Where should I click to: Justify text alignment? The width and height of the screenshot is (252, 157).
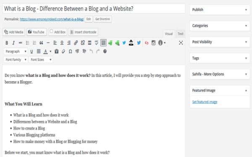[39, 51]
